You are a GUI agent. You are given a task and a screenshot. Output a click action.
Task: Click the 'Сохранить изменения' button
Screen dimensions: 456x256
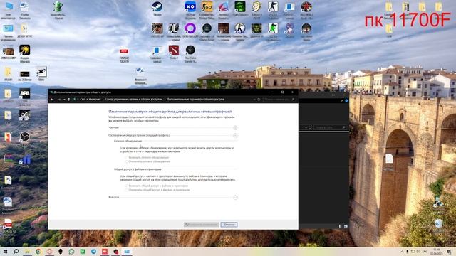[201, 225]
